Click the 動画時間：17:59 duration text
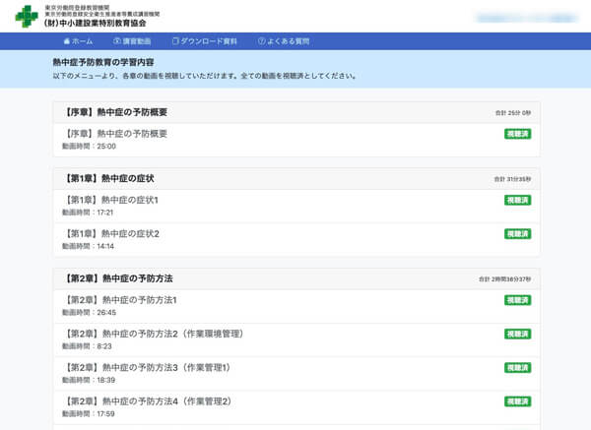This screenshot has height=430, width=591. pos(89,414)
